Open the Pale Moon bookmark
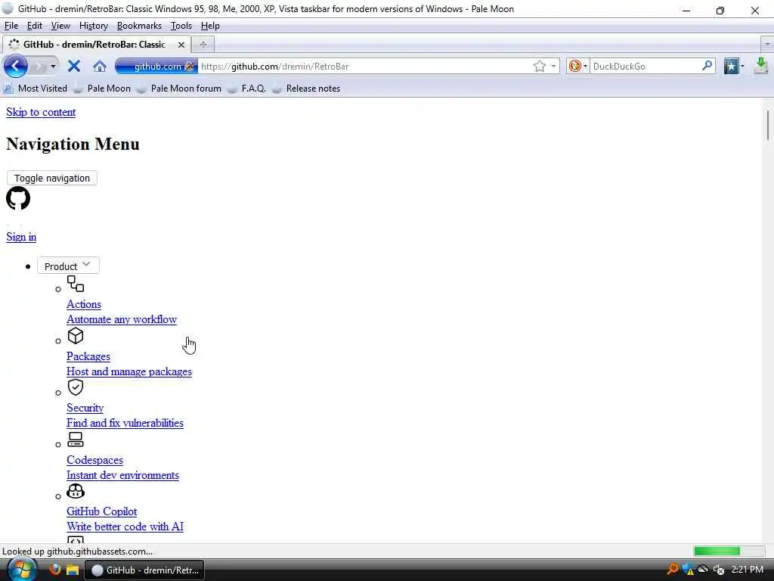774x581 pixels. [102, 89]
